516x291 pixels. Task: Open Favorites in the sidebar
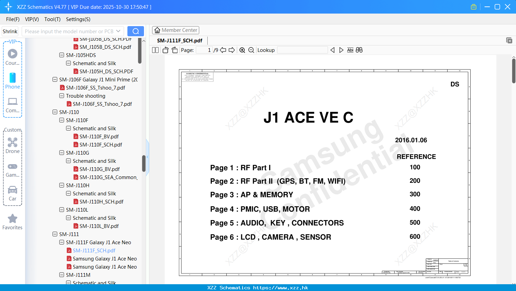[x=13, y=222]
